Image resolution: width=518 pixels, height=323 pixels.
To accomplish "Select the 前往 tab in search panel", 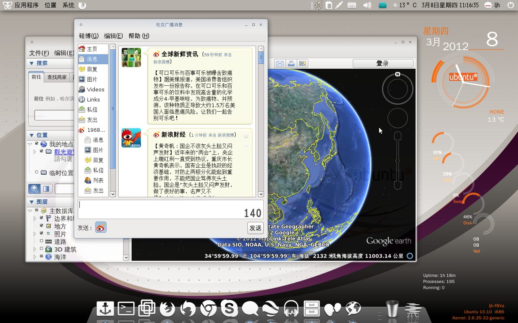I will pos(36,77).
